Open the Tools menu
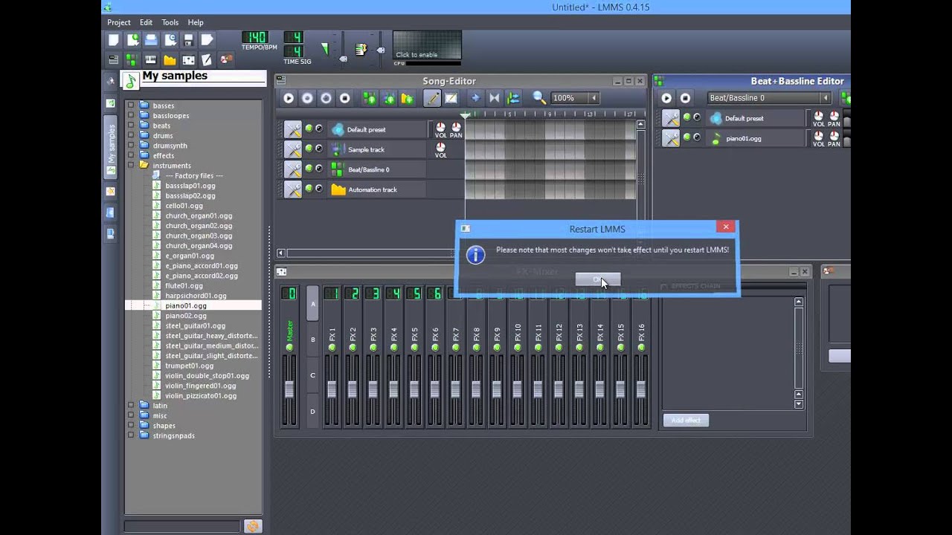The image size is (952, 535). (170, 22)
